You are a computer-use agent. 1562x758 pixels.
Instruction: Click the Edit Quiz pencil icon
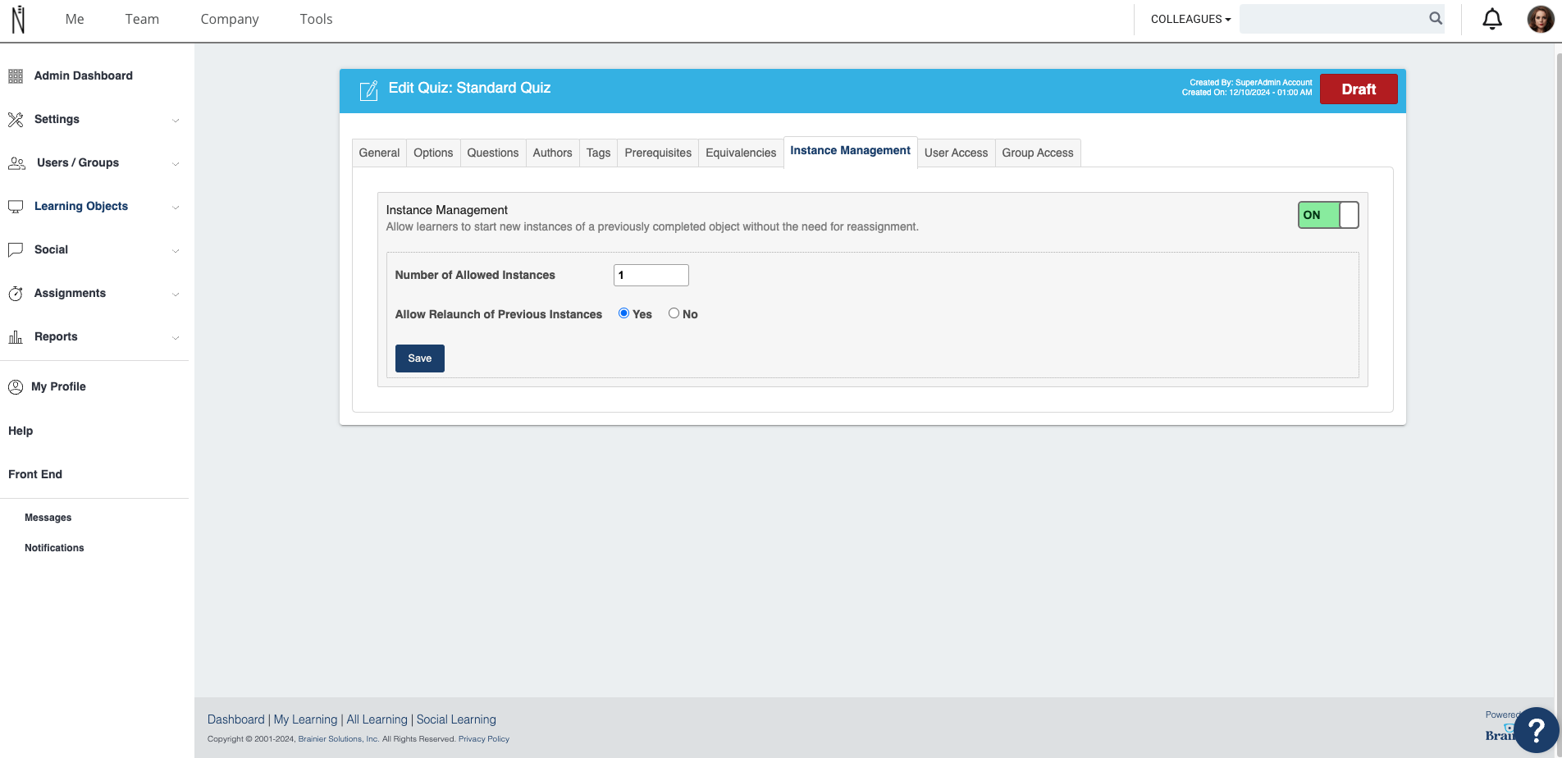(369, 90)
